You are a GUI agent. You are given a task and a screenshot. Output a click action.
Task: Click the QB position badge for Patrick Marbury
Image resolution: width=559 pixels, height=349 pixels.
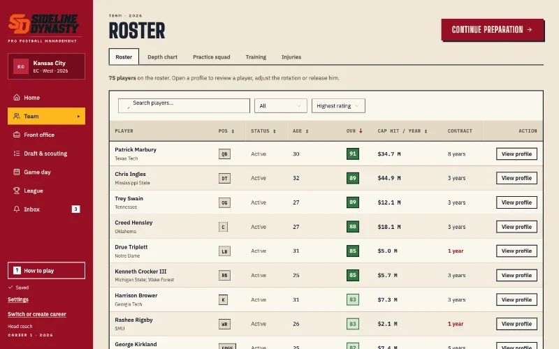(x=224, y=154)
